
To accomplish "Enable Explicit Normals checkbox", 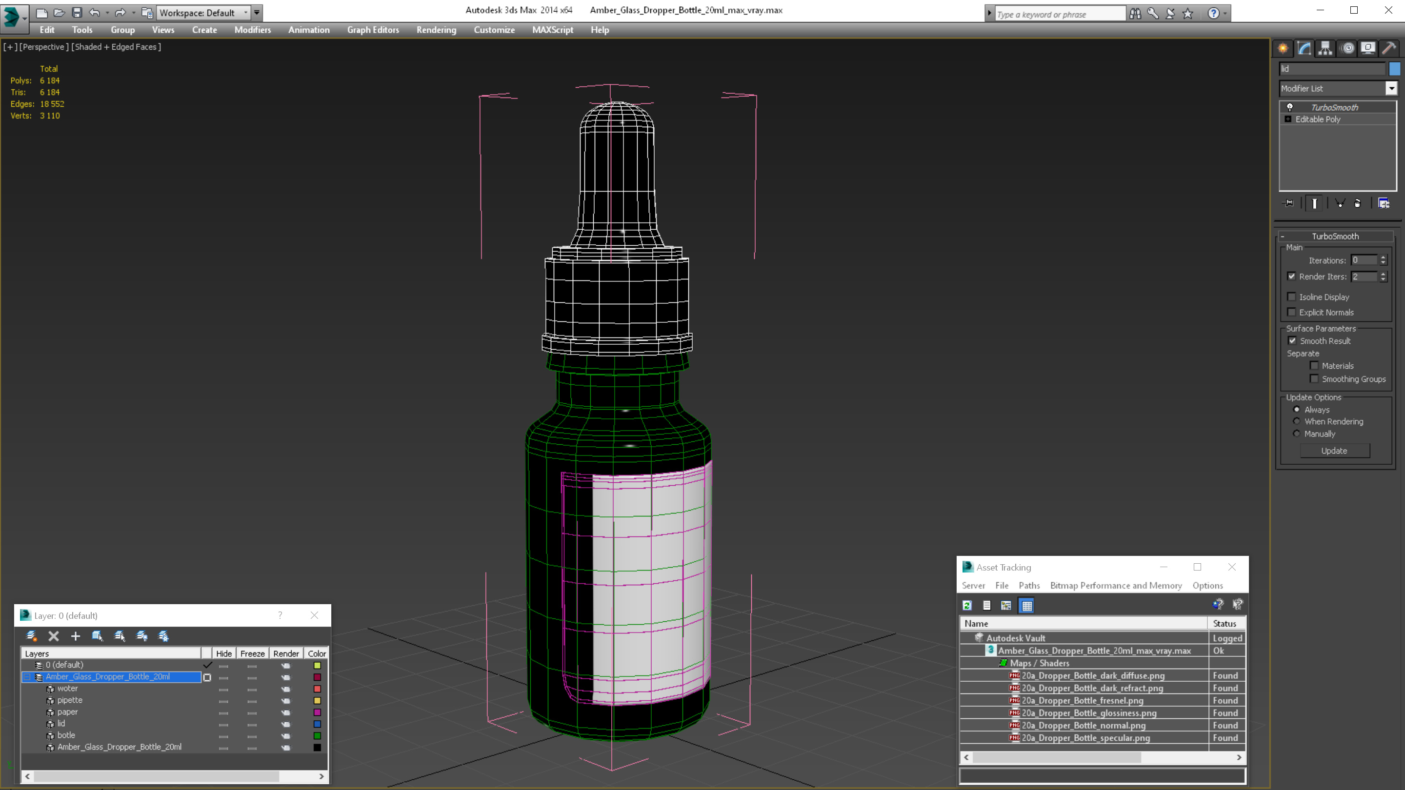I will point(1291,312).
